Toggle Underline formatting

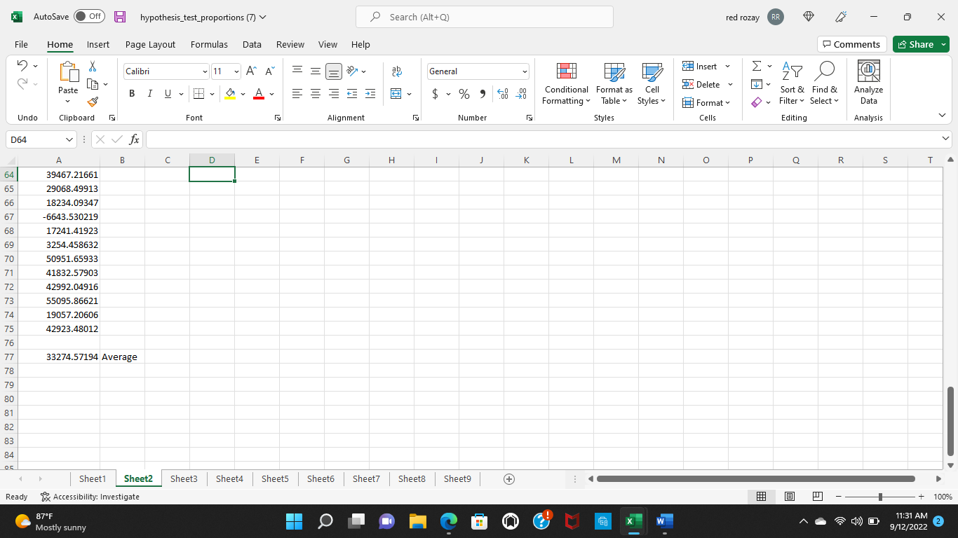tap(168, 93)
